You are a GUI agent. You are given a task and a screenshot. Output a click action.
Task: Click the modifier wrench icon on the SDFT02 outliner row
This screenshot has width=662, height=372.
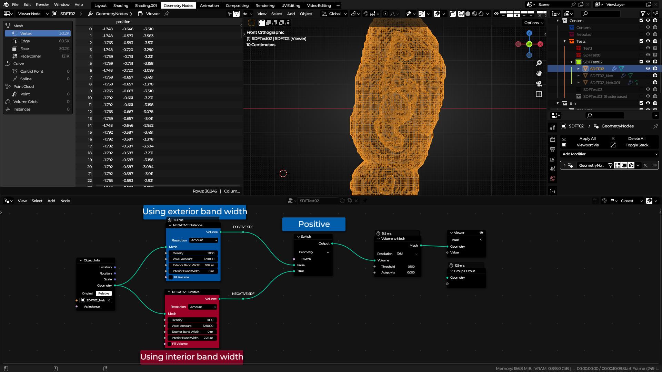(614, 69)
